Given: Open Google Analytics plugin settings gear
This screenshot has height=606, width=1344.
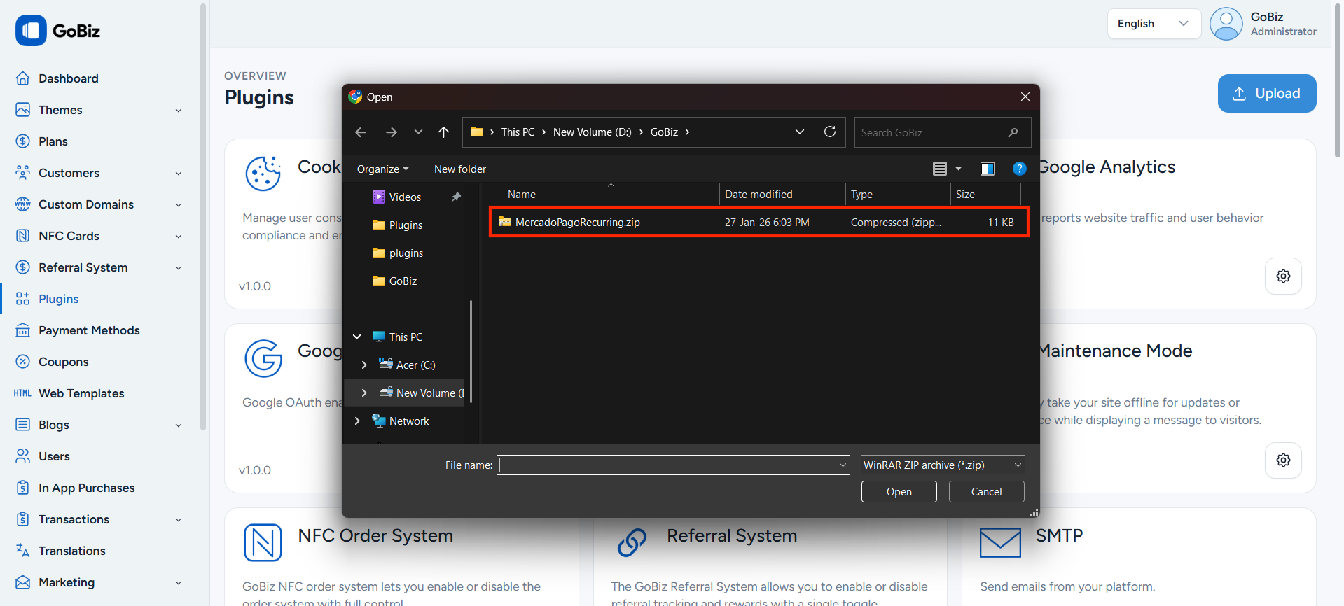Looking at the screenshot, I should click(1283, 276).
